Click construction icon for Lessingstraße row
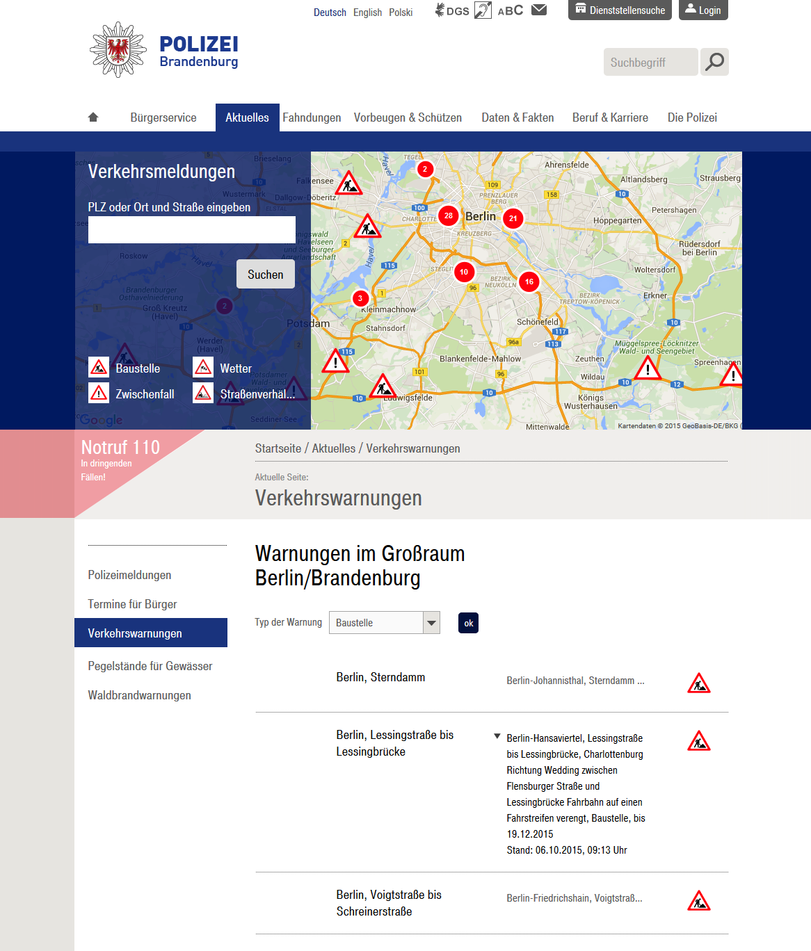 [x=699, y=741]
